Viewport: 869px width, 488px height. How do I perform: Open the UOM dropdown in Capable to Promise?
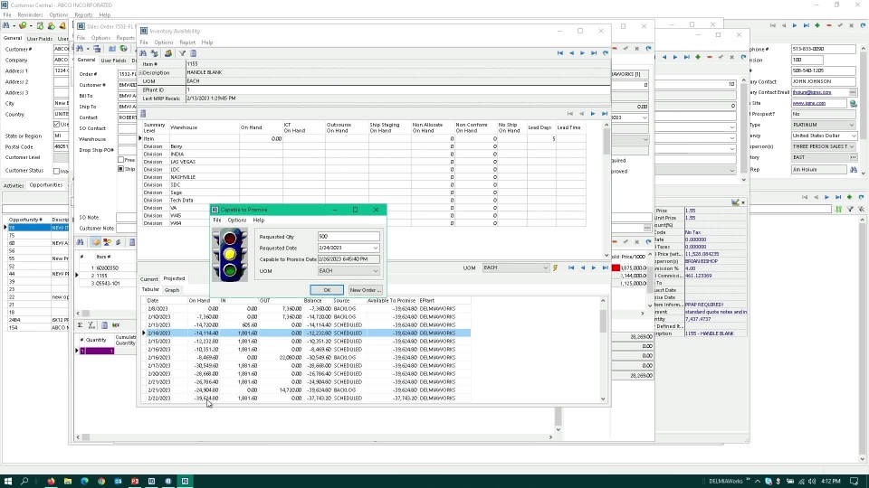coord(375,271)
